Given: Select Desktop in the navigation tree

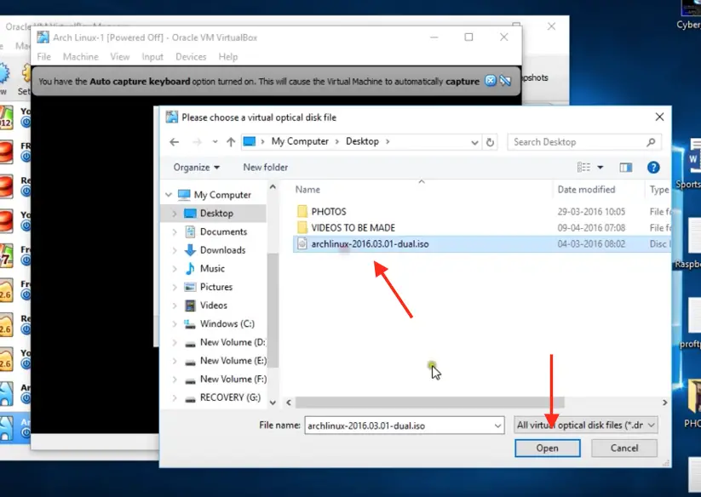Looking at the screenshot, I should [216, 214].
